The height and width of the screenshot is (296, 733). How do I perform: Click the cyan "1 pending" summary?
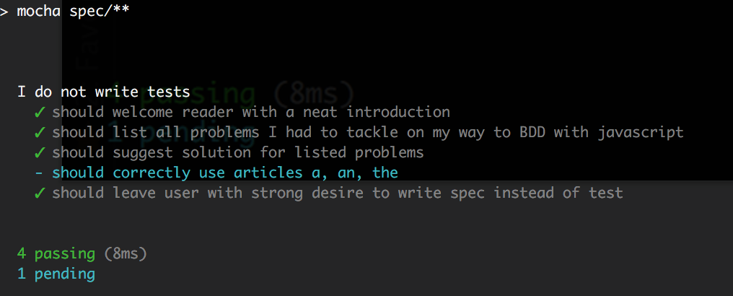click(56, 274)
